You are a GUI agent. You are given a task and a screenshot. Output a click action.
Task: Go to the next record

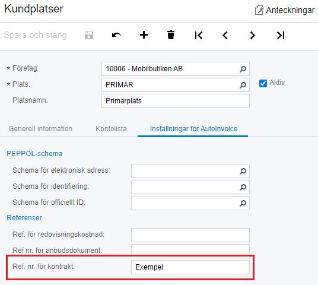coord(252,35)
